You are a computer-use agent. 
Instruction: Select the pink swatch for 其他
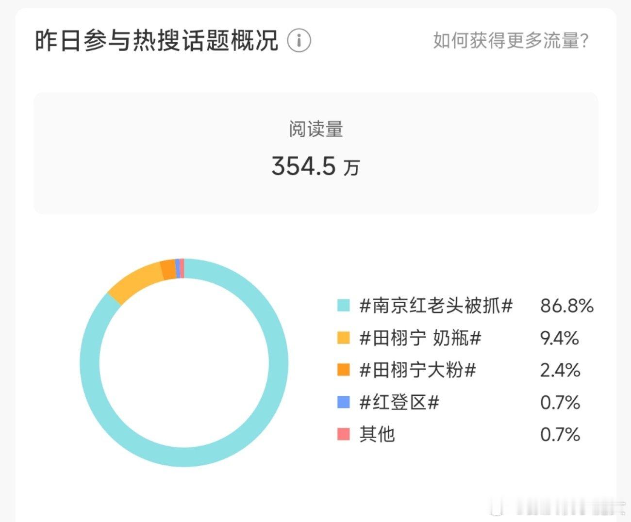coord(344,434)
